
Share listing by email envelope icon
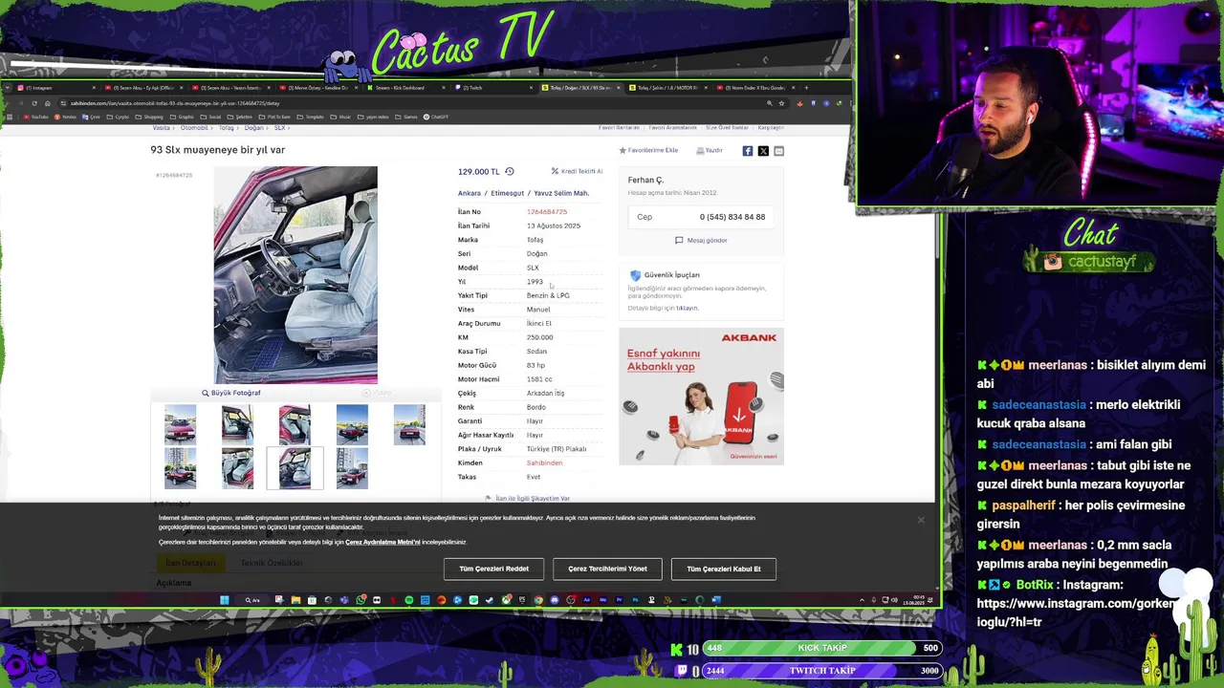(x=778, y=151)
